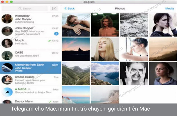This screenshot has height=116, width=177.
Task: Click the green lock icon beside NASA
Action: pos(16,89)
